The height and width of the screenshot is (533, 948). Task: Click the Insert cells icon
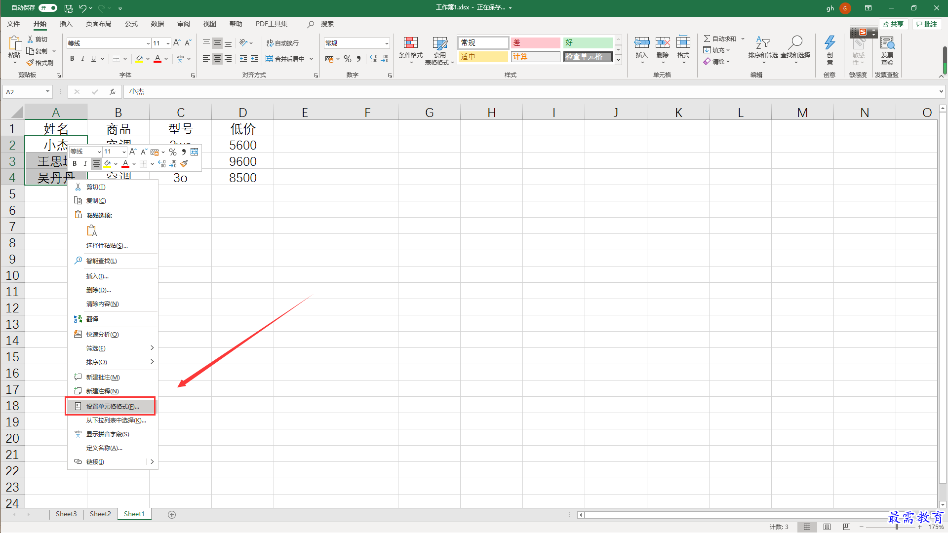[641, 42]
